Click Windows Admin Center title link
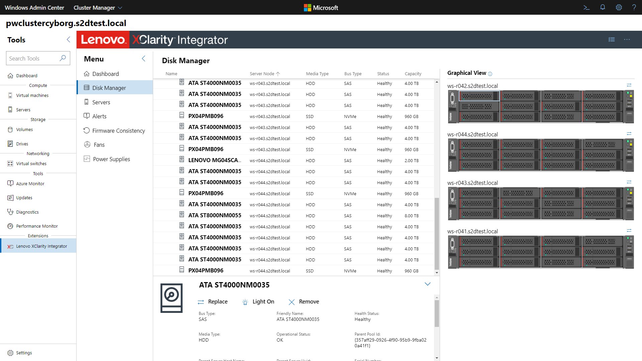The height and width of the screenshot is (361, 642). tap(34, 7)
